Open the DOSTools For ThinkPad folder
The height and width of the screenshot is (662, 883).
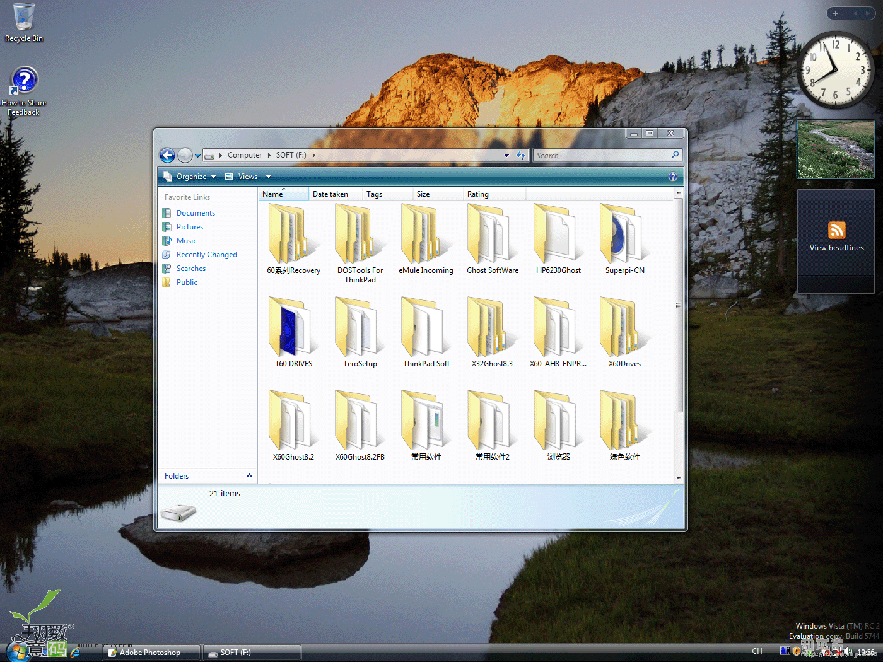pos(360,243)
